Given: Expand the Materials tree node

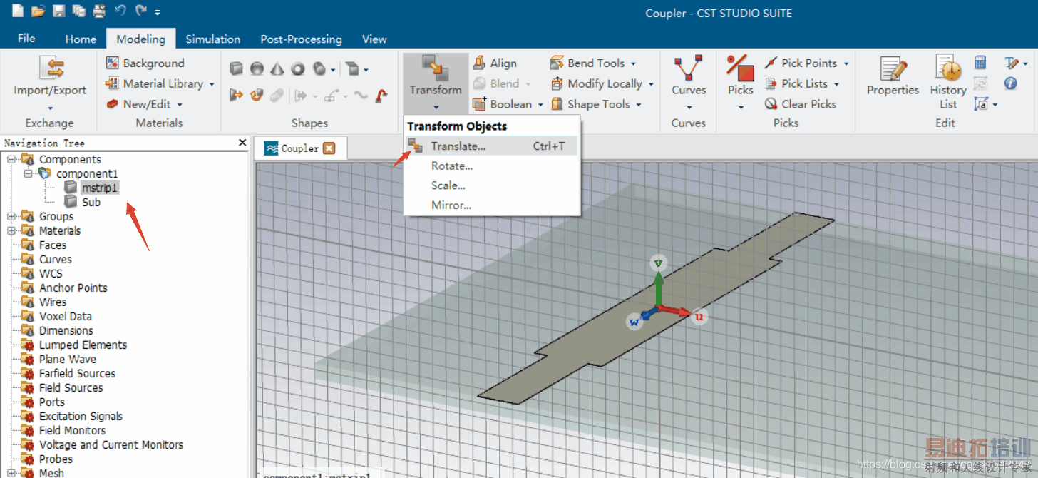Looking at the screenshot, I should 11,230.
